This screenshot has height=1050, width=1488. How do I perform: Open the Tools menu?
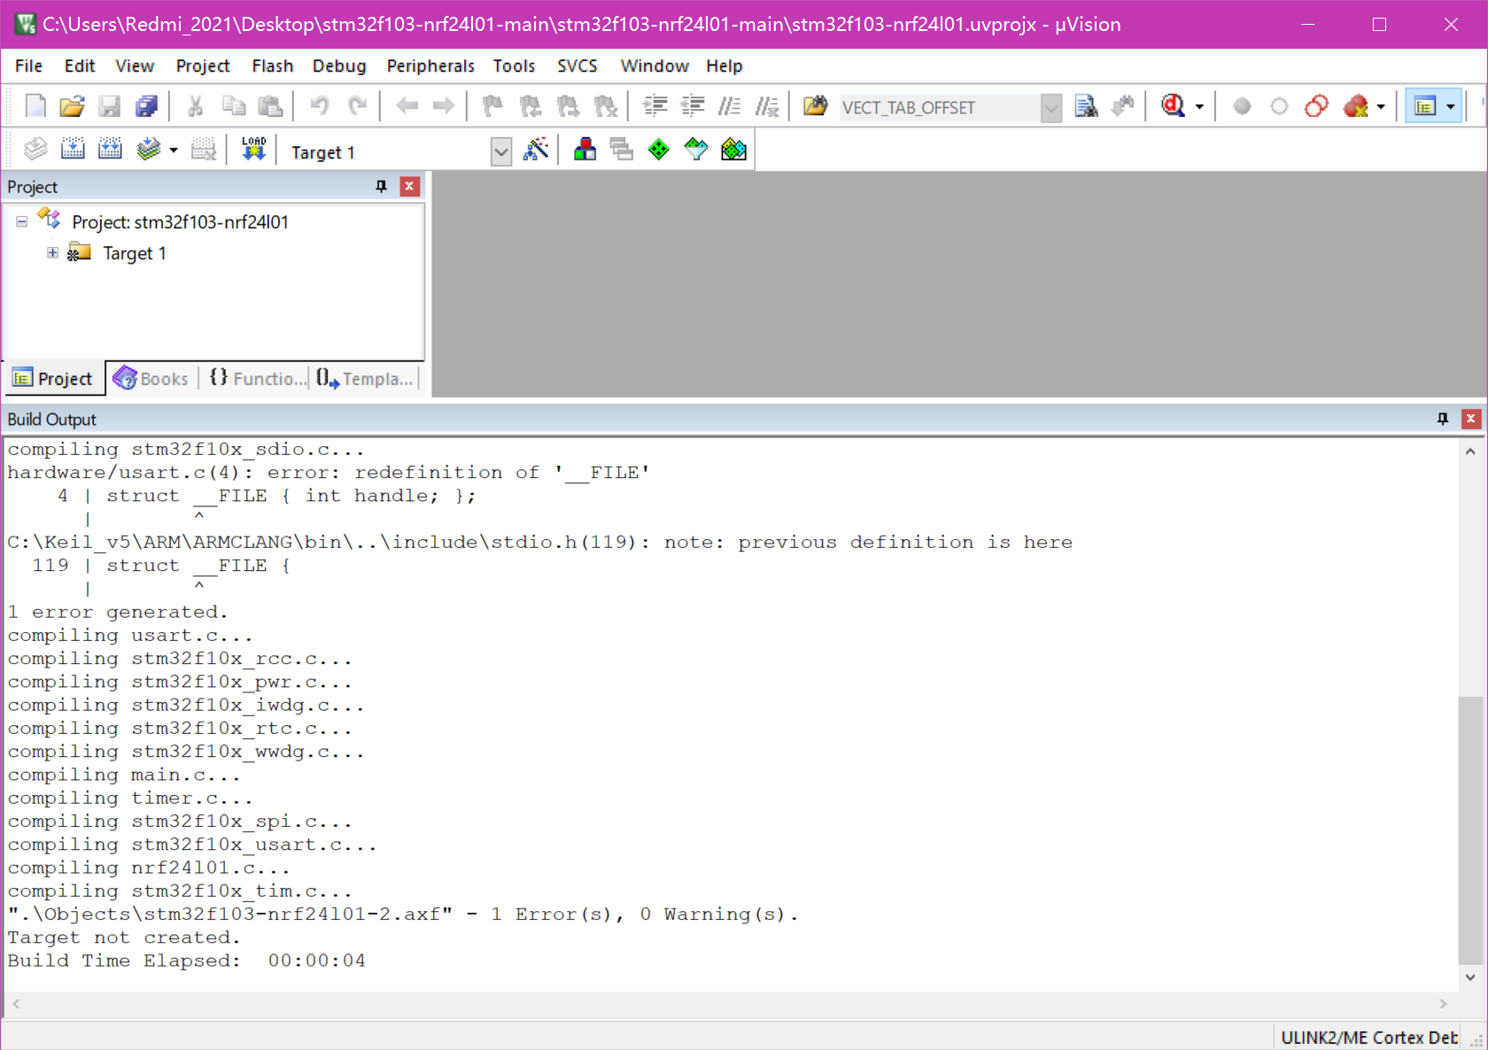(x=514, y=66)
